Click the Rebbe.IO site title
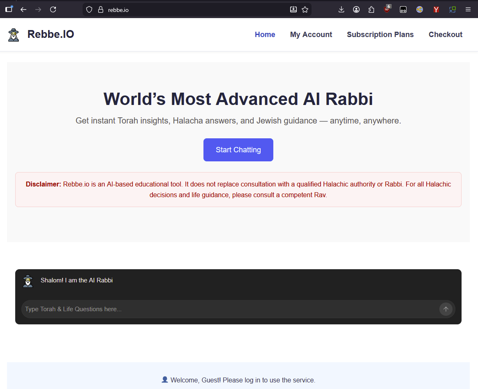The image size is (478, 389). 51,34
